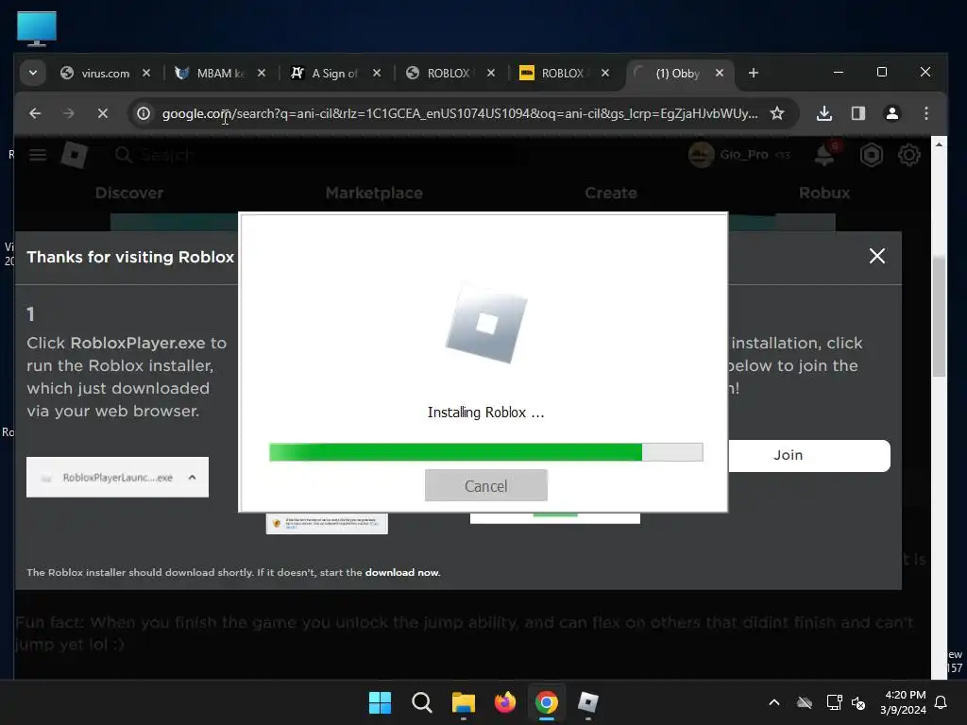Click the security warning thumbnail image
The image size is (967, 725).
(327, 523)
